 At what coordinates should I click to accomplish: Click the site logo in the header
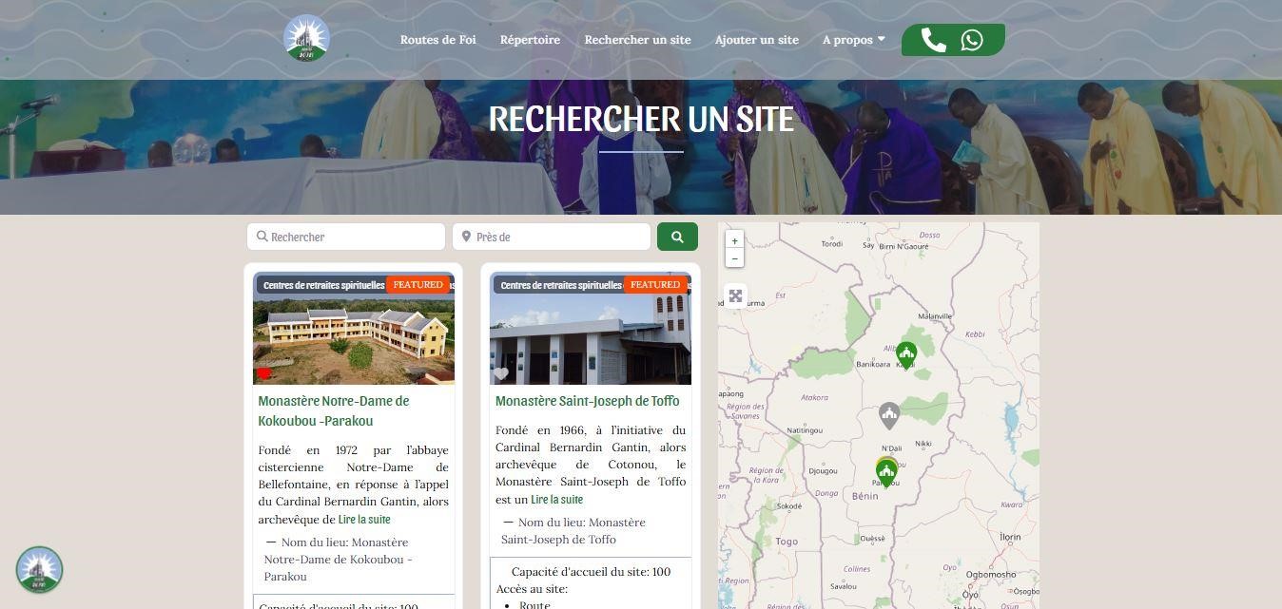306,39
